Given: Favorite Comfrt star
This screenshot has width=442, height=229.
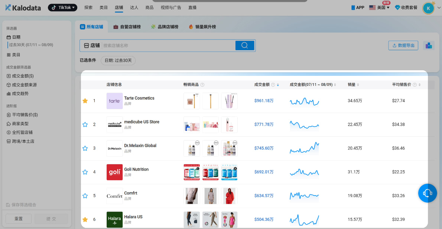Looking at the screenshot, I should pyautogui.click(x=85, y=196).
